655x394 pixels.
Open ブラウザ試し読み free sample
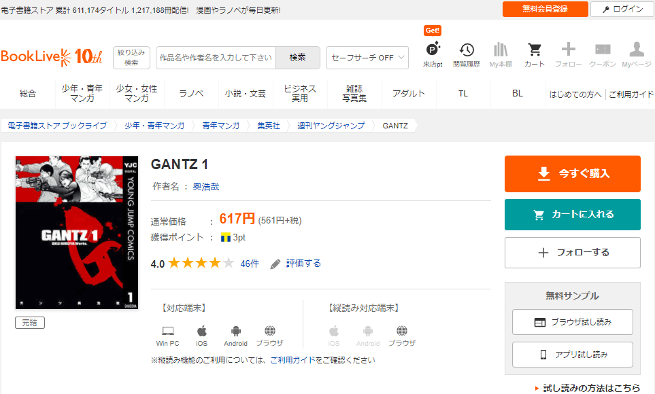[572, 322]
